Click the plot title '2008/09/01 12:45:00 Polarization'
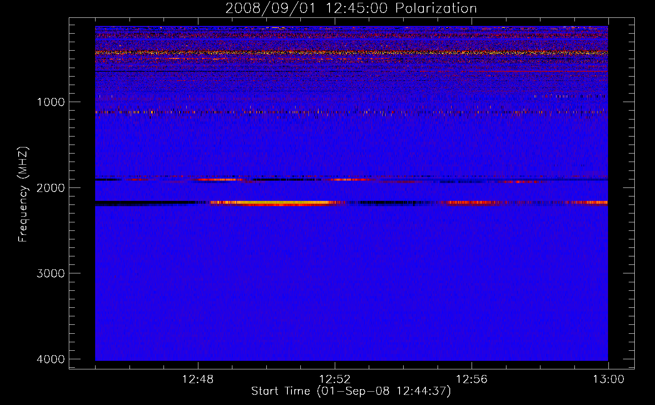Image resolution: width=655 pixels, height=405 pixels. (x=351, y=9)
